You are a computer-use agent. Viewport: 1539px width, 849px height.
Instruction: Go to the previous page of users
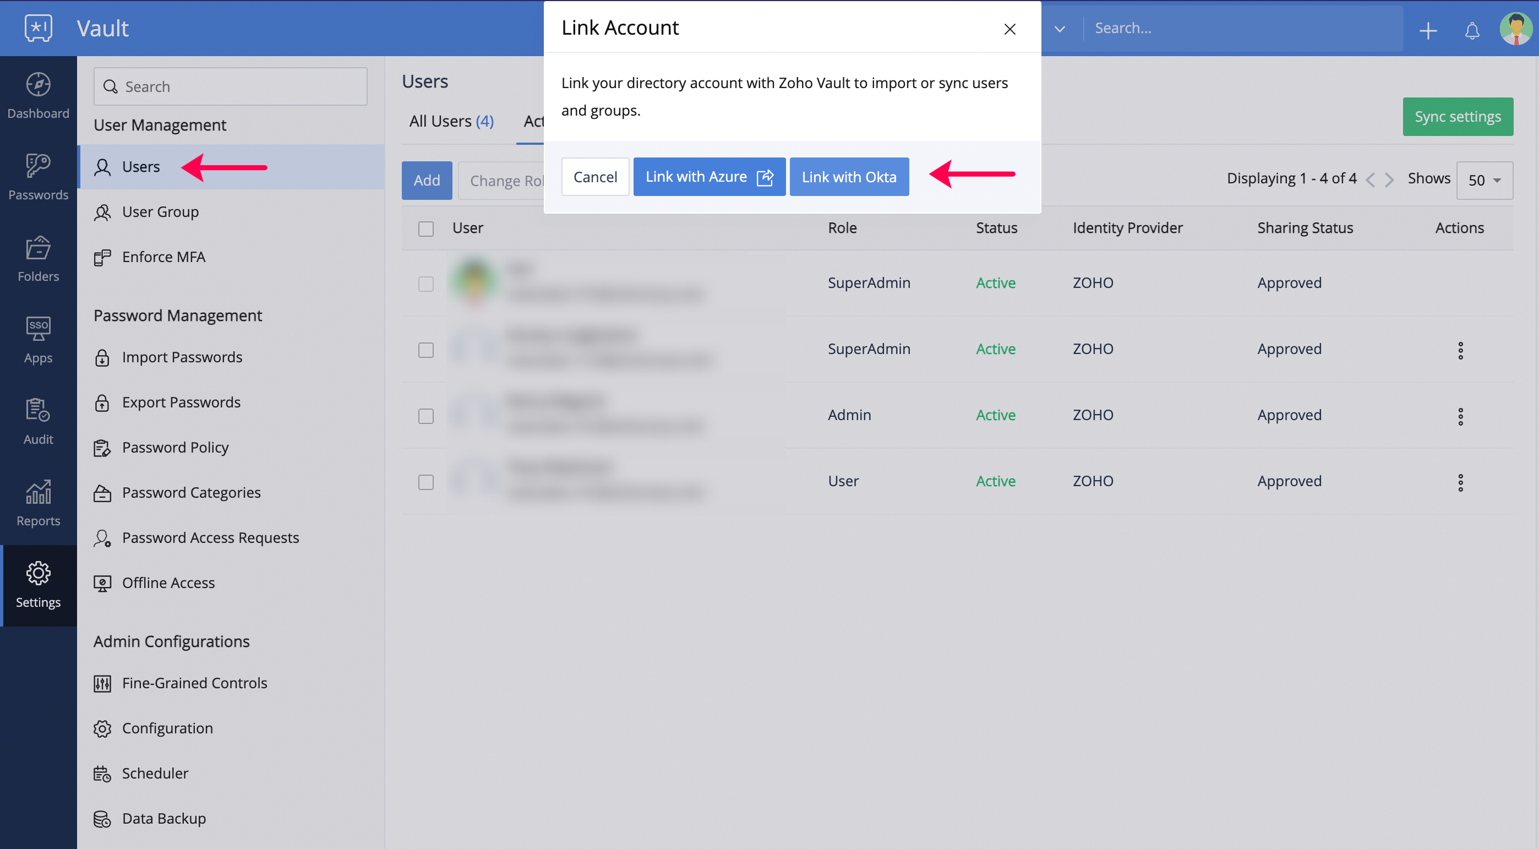click(1371, 179)
